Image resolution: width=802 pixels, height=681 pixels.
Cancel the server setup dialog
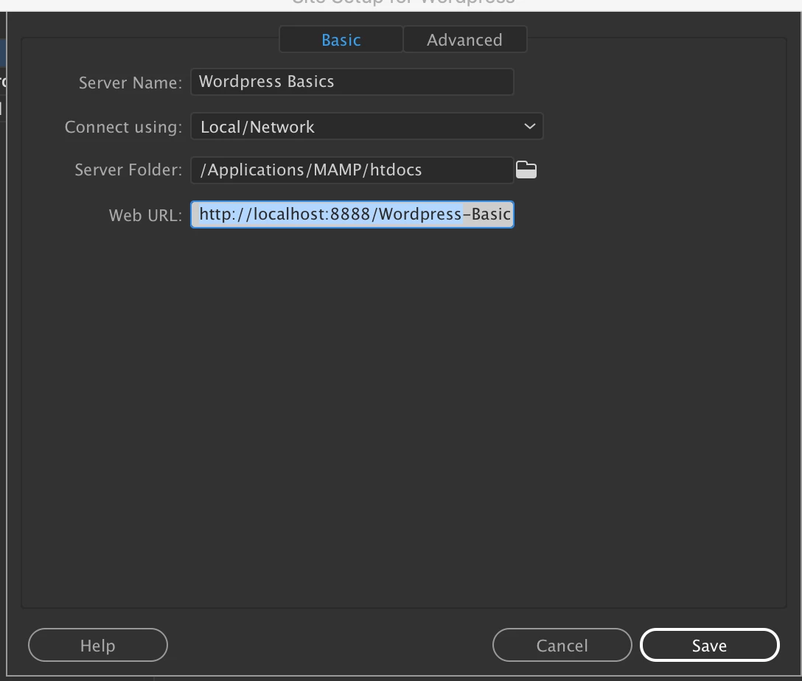562,645
